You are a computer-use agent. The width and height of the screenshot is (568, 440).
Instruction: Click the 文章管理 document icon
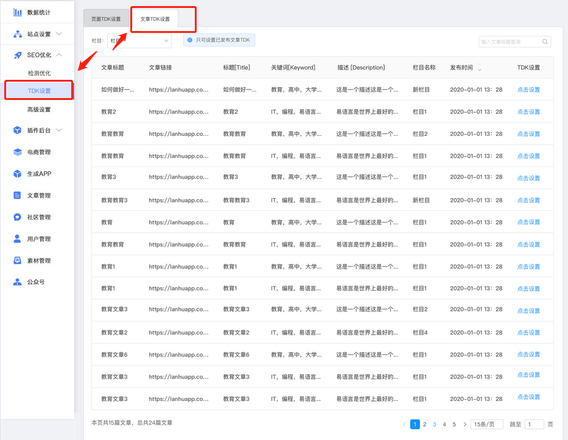coord(18,196)
